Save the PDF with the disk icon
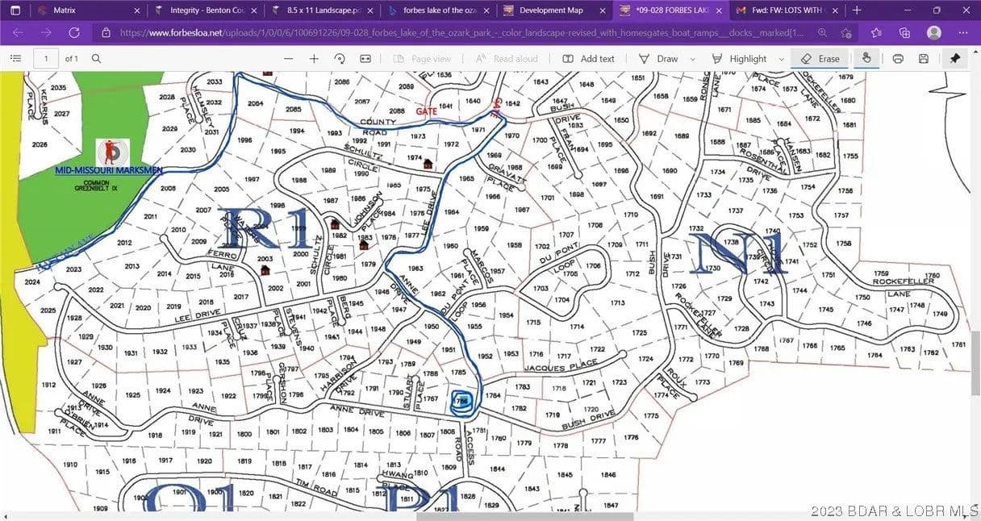 point(924,59)
